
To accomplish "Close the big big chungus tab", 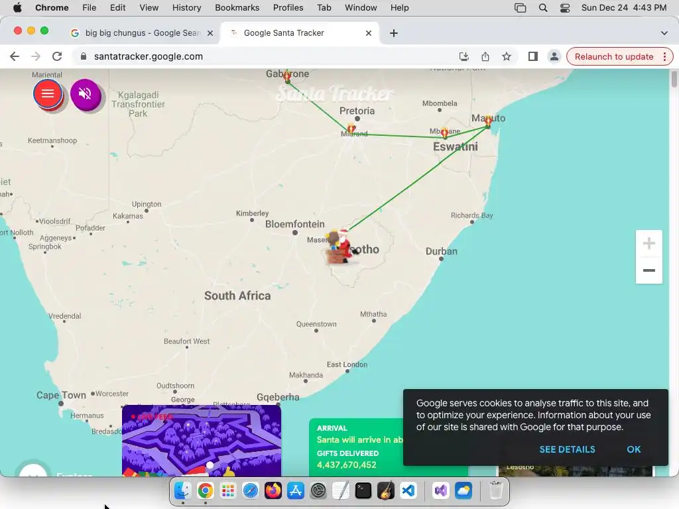I will 210,33.
